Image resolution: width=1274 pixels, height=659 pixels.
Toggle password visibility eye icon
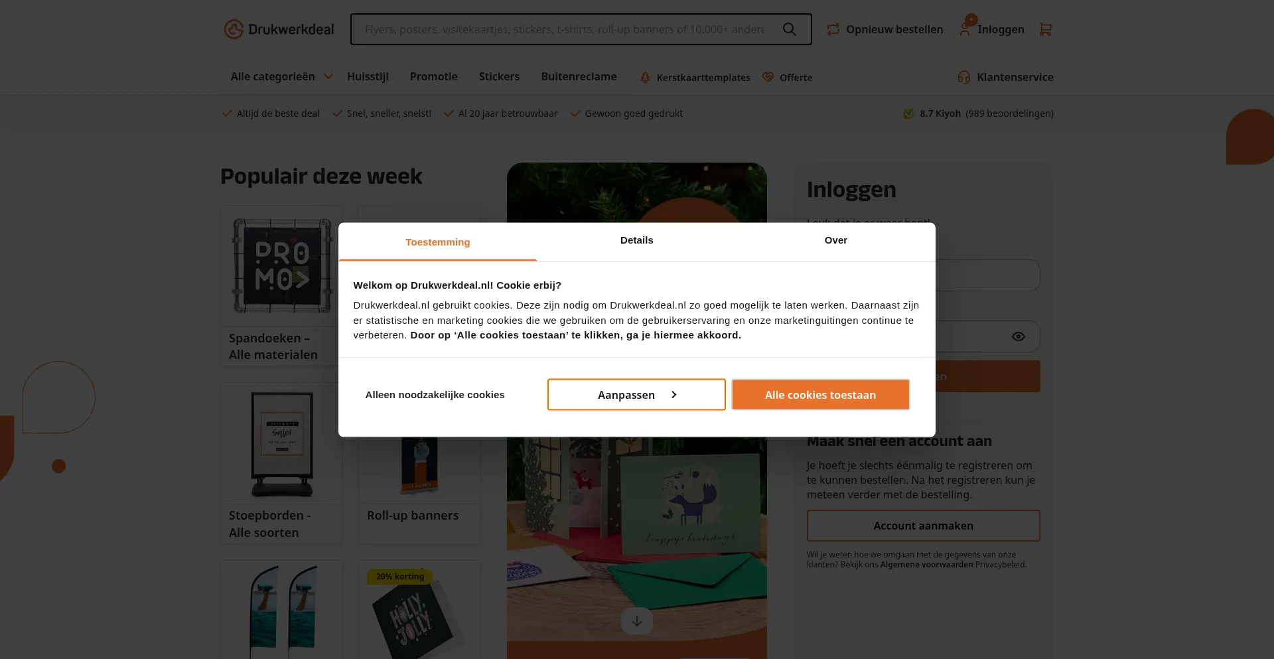(1019, 336)
